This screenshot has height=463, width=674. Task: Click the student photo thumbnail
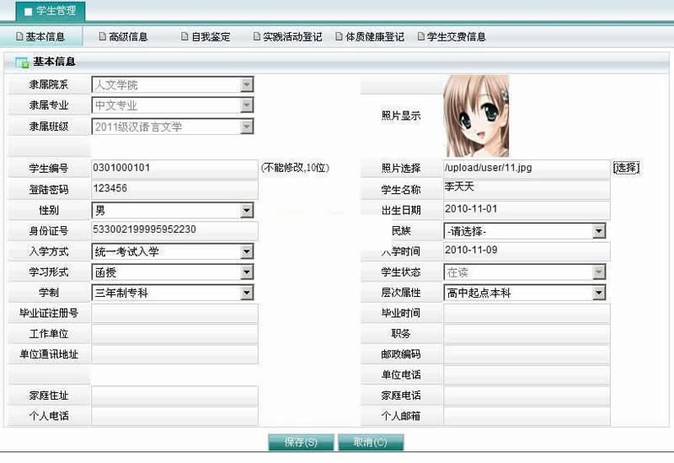(476, 116)
